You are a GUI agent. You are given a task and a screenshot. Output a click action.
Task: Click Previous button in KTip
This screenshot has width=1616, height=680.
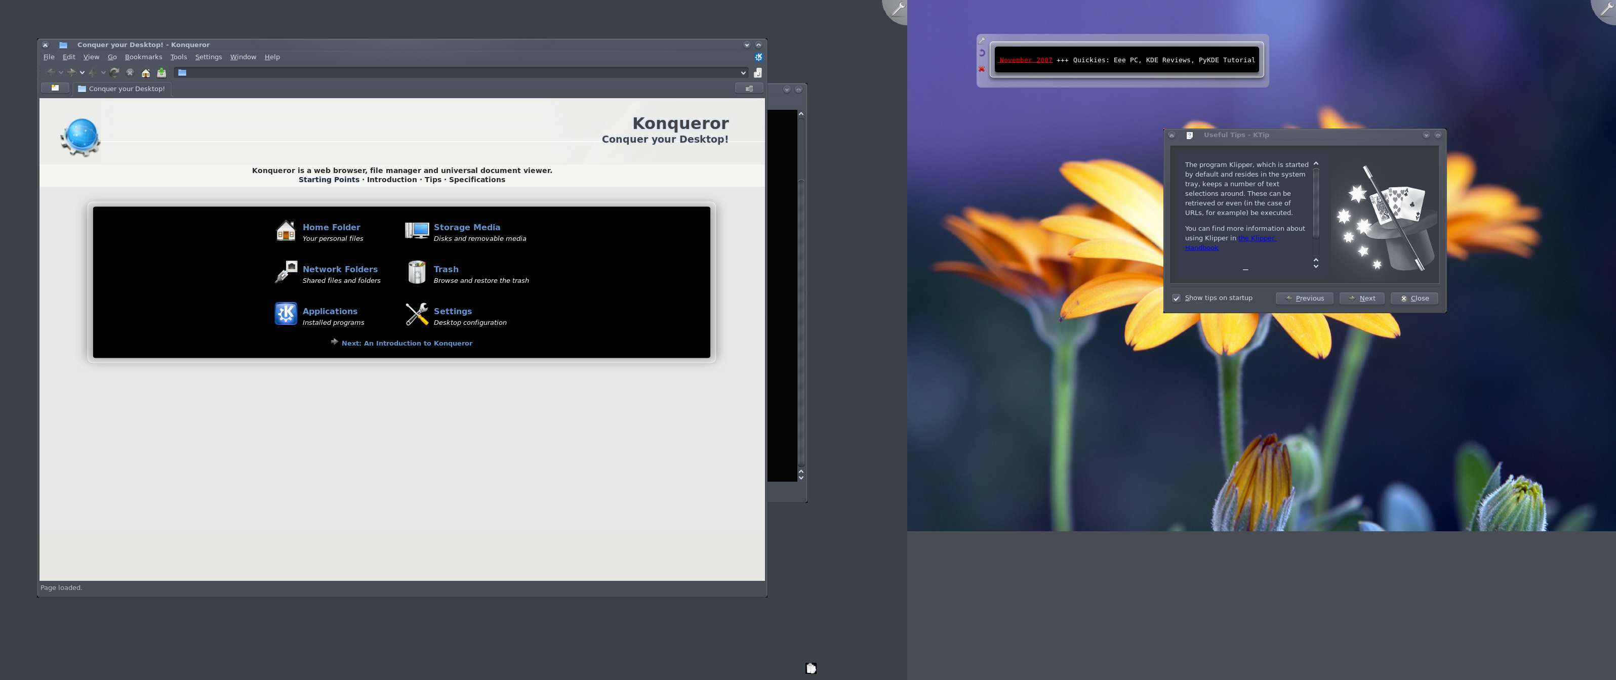click(1304, 299)
